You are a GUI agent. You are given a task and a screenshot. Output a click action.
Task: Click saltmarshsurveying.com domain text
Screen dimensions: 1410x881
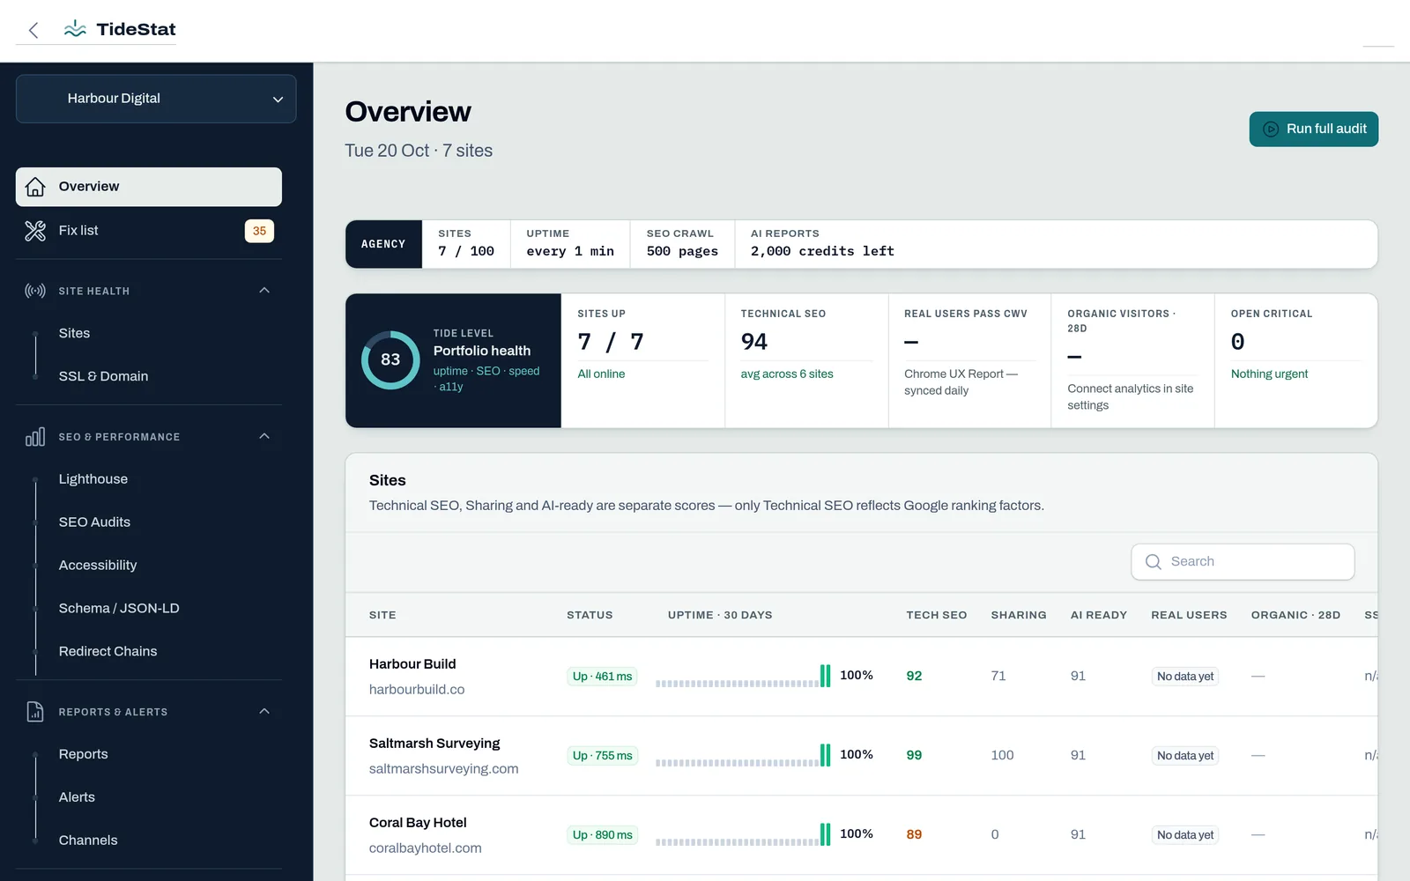coord(443,769)
